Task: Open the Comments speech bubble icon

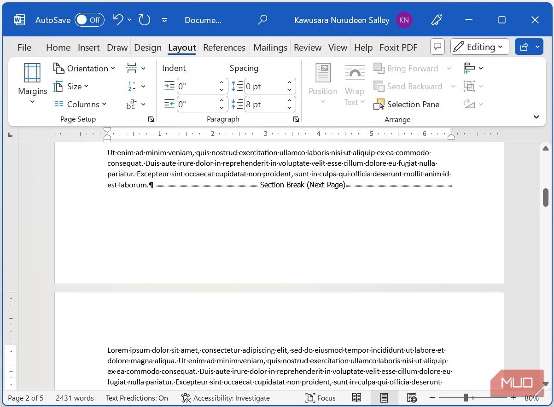Action: (437, 47)
